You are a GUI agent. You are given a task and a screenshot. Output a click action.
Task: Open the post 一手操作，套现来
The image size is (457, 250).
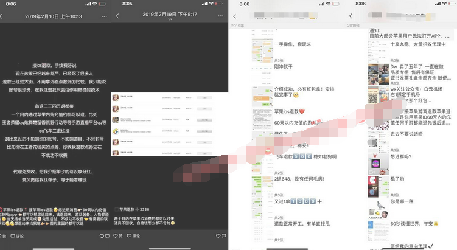click(x=293, y=44)
